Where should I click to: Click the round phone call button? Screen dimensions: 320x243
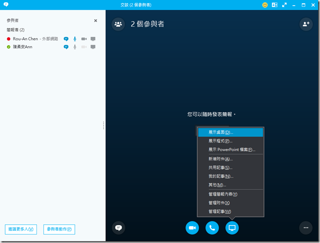click(212, 228)
